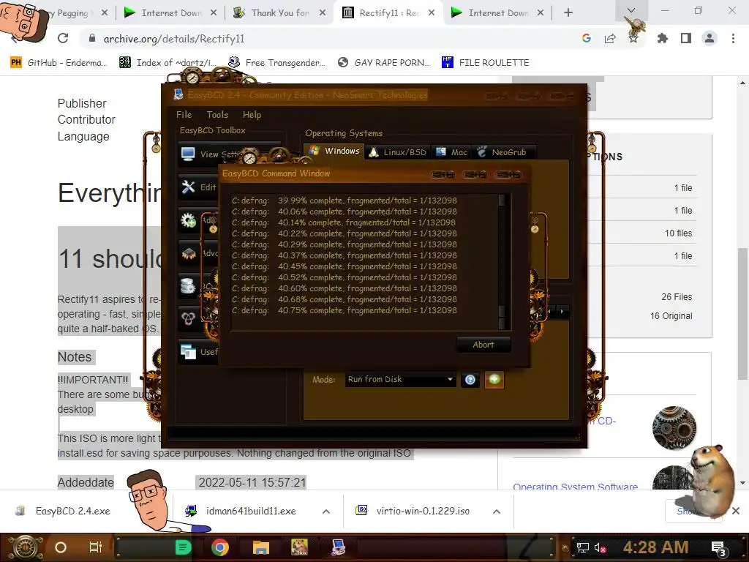Image resolution: width=749 pixels, height=562 pixels.
Task: Switch to first Internet Download tab
Action: click(x=170, y=13)
